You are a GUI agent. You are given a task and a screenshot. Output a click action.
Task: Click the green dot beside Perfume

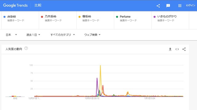point(117,17)
